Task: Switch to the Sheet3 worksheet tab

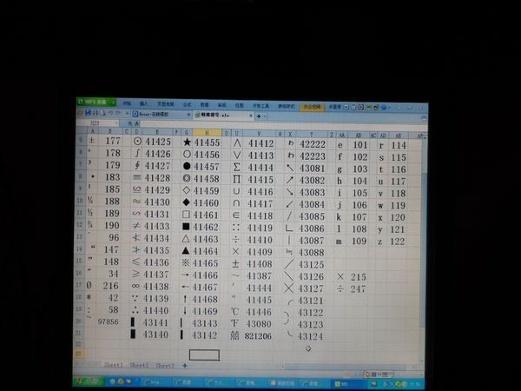Action: coord(164,366)
